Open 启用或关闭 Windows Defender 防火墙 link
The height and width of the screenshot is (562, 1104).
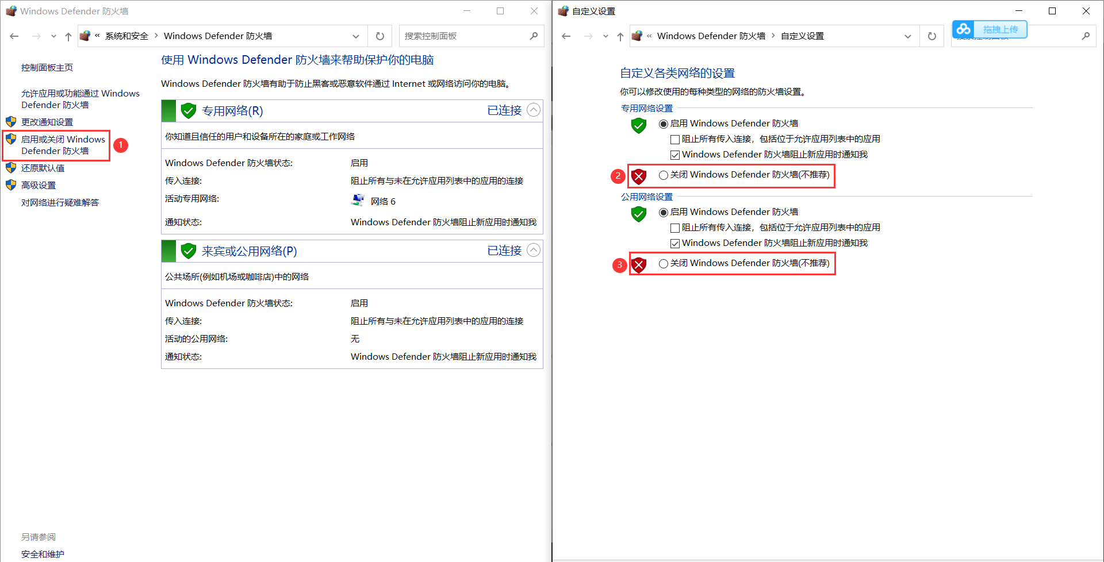63,145
